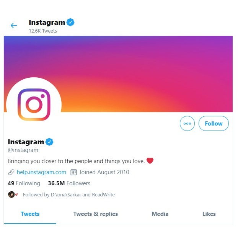
Task: View the 36.5M Followers list
Action: tap(69, 183)
